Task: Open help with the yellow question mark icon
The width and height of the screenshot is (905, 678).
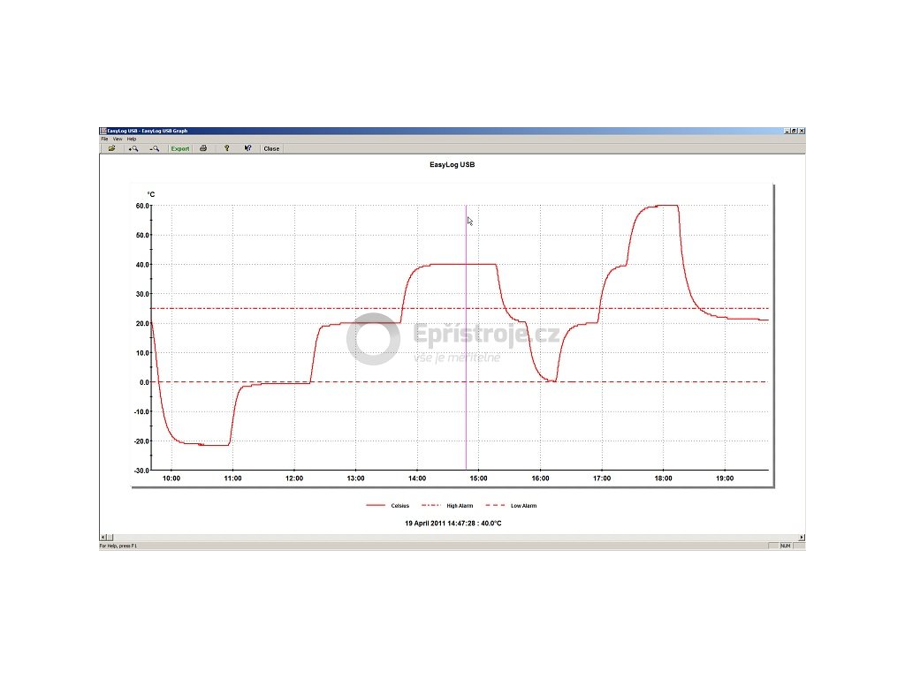Action: 227,148
